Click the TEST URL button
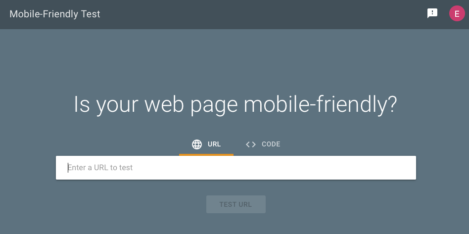 point(235,204)
